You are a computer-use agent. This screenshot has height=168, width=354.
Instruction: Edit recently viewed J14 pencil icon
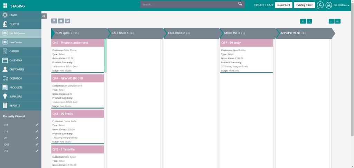point(37,125)
